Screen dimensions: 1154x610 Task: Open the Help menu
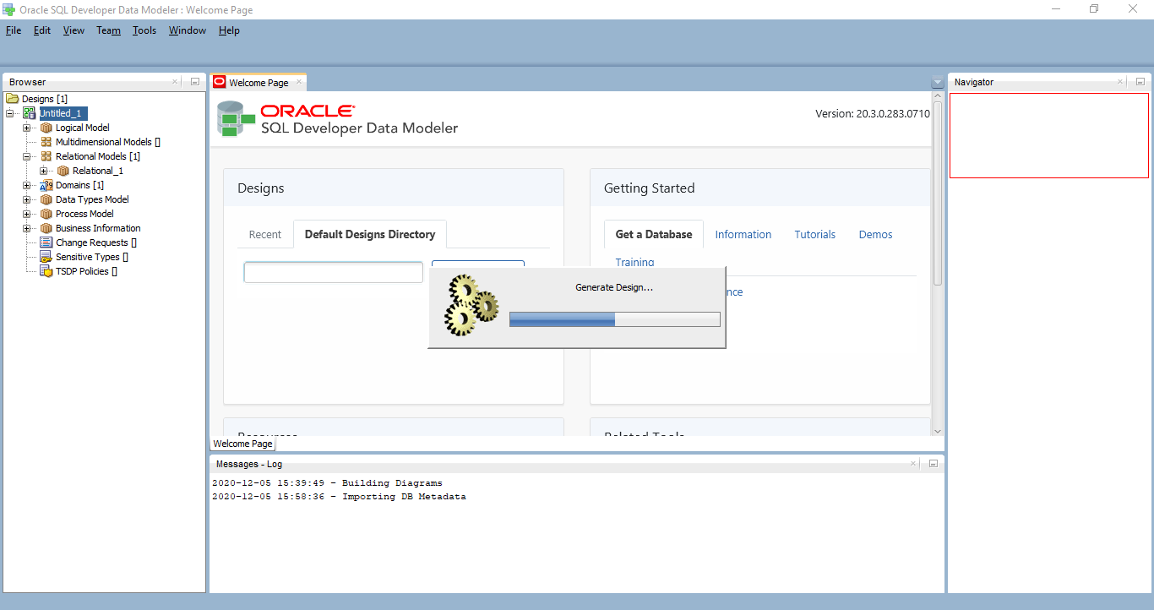[x=229, y=30]
